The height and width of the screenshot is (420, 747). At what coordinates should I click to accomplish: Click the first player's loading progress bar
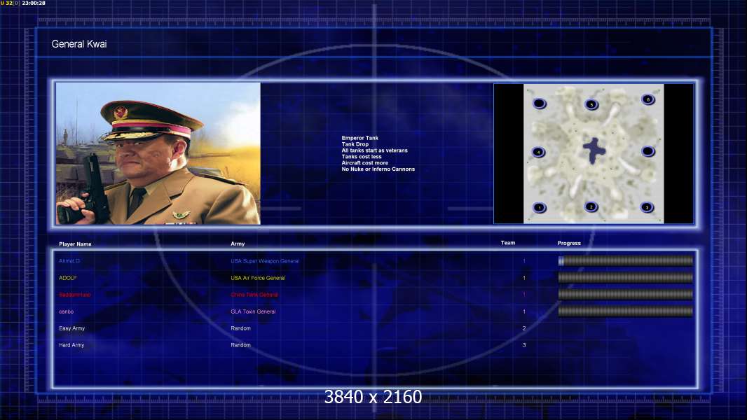[626, 260]
